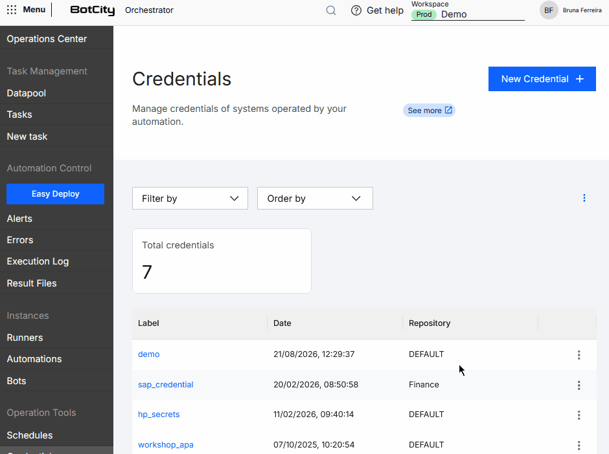The image size is (609, 454).
Task: Click the Repository column header
Action: (x=430, y=323)
